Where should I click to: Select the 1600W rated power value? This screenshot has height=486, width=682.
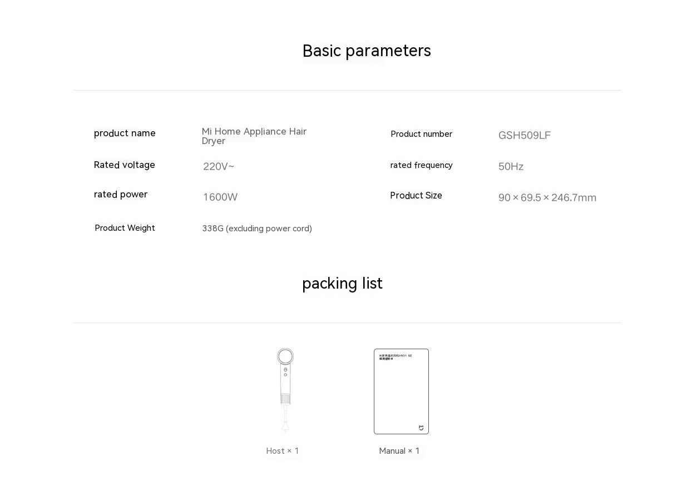click(220, 197)
